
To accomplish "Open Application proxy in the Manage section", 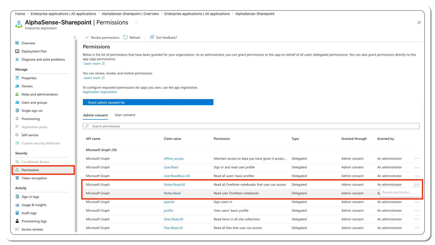I will 34,127.
